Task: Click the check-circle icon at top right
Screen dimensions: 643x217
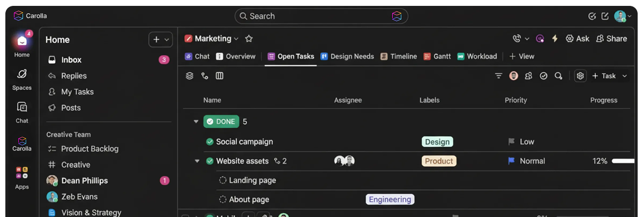Action: tap(592, 16)
